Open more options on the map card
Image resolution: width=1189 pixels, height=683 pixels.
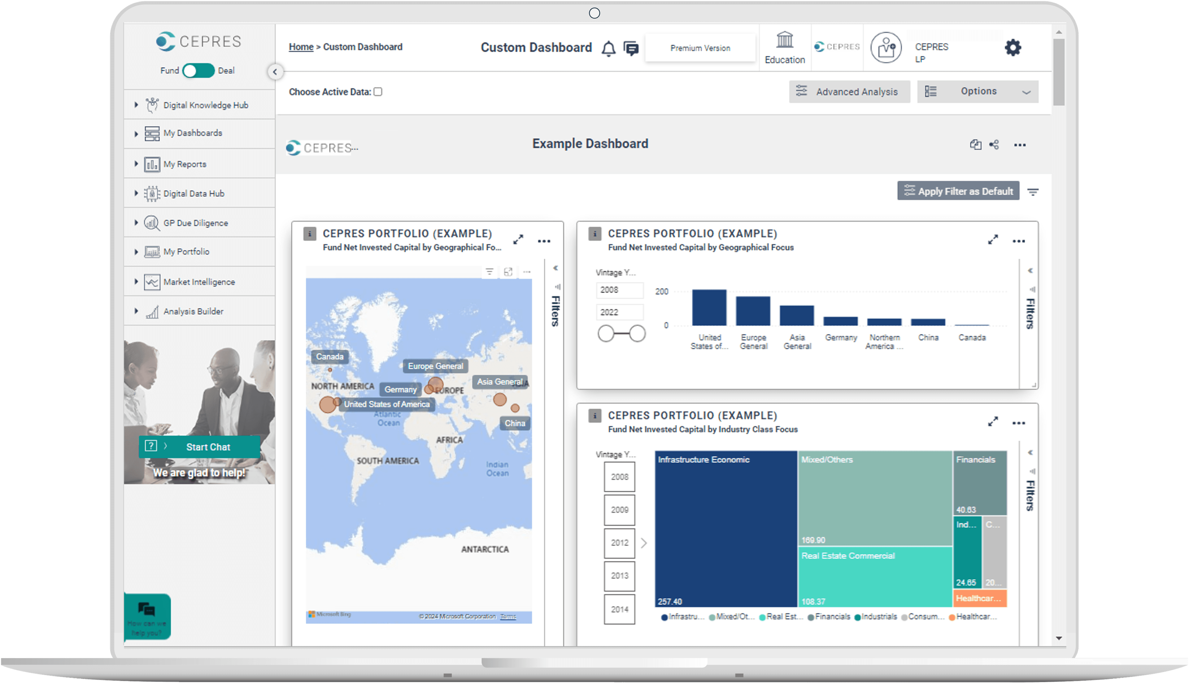pyautogui.click(x=544, y=241)
